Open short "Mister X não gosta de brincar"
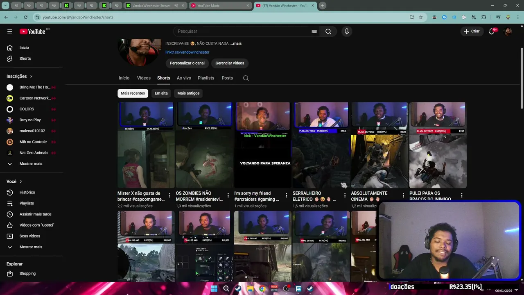 (146, 145)
